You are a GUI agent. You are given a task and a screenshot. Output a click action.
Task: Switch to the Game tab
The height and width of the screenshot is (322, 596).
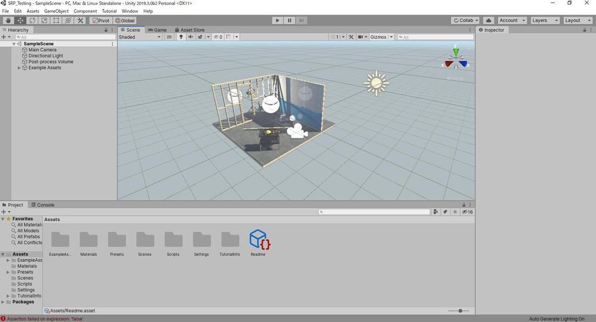click(158, 30)
